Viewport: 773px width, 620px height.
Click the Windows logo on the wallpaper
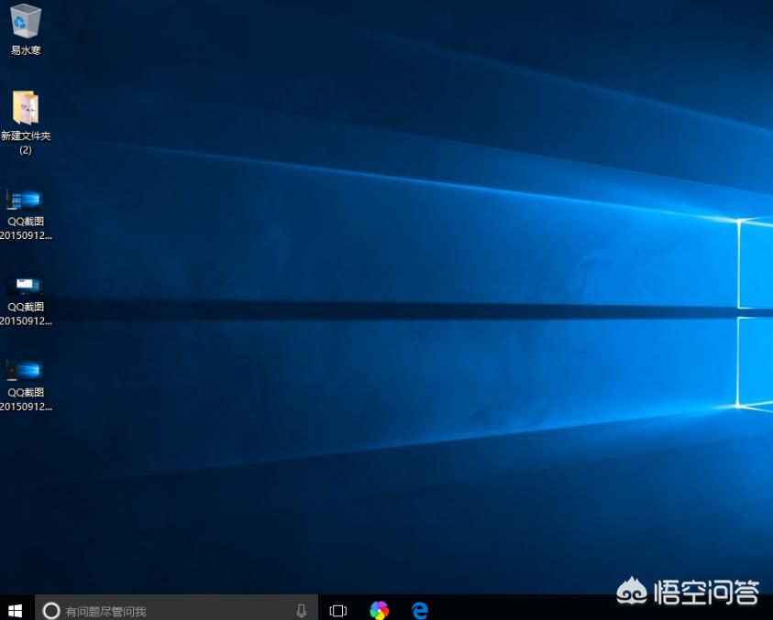(x=754, y=313)
